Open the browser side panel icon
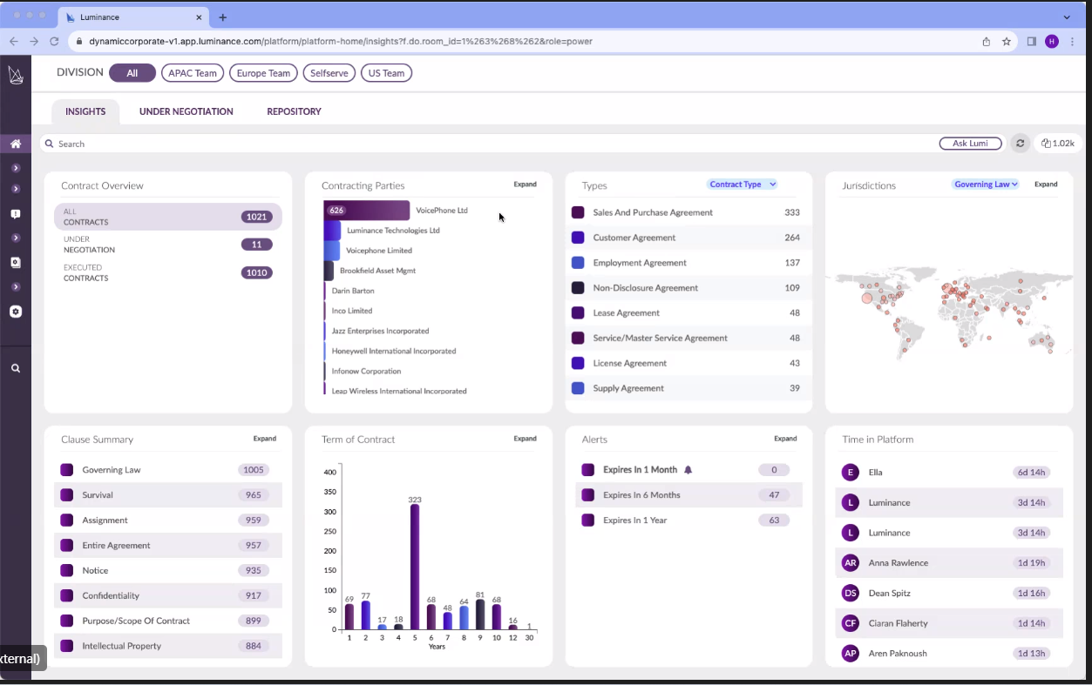This screenshot has width=1092, height=685. point(1032,41)
